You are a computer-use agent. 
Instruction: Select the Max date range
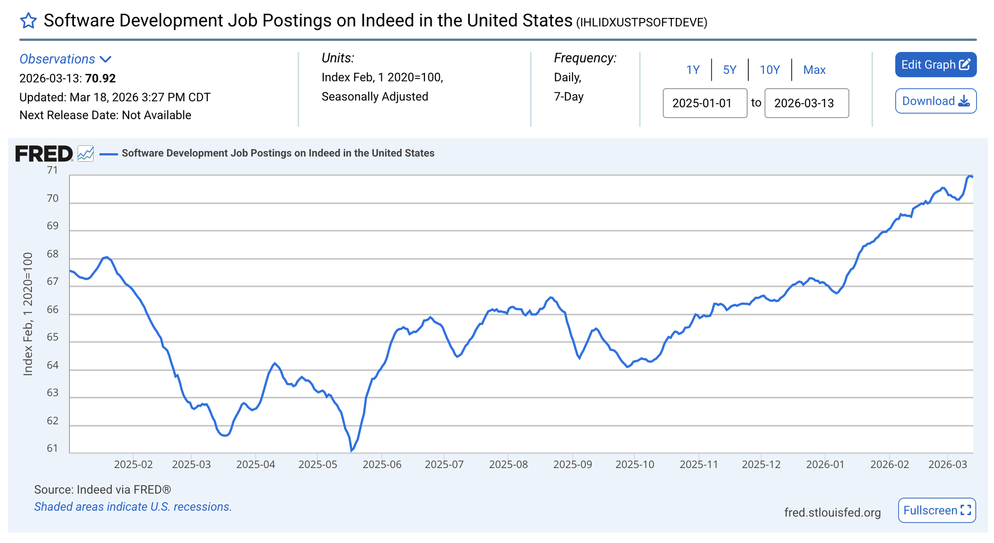pyautogui.click(x=814, y=70)
